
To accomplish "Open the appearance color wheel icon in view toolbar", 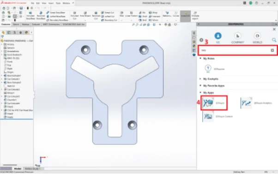I will coord(166,24).
